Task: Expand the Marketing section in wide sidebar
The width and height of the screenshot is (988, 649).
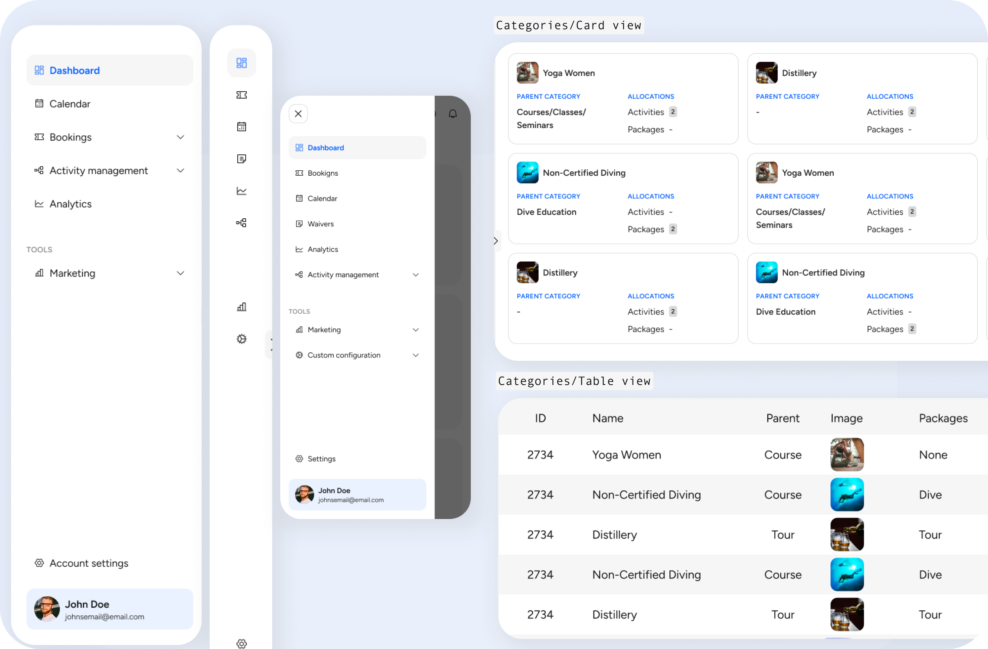Action: tap(180, 273)
